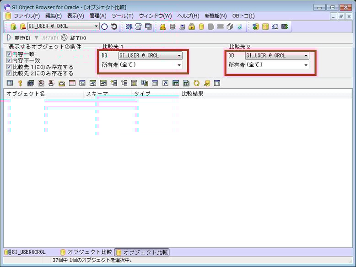
Task: Click the new connection icon with plus
Action: (x=13, y=27)
